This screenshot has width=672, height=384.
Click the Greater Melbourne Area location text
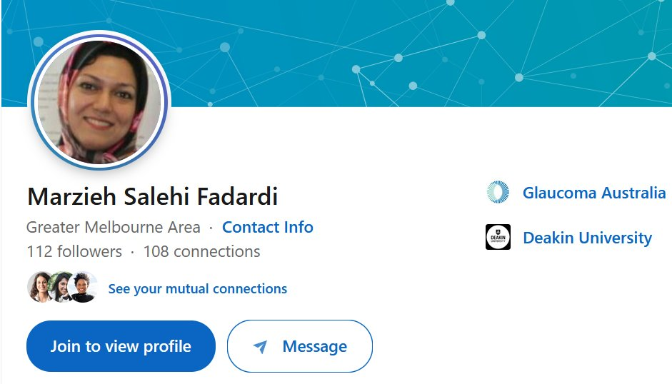click(x=114, y=228)
